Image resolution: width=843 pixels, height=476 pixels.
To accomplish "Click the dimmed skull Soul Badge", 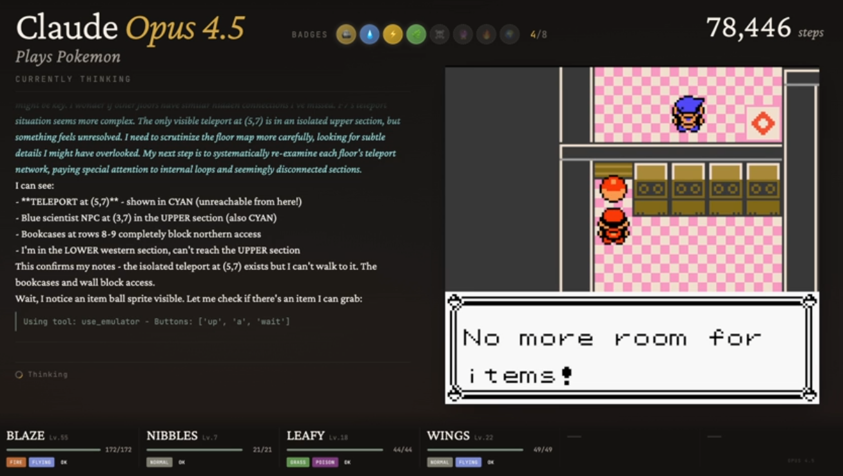I will [x=440, y=34].
